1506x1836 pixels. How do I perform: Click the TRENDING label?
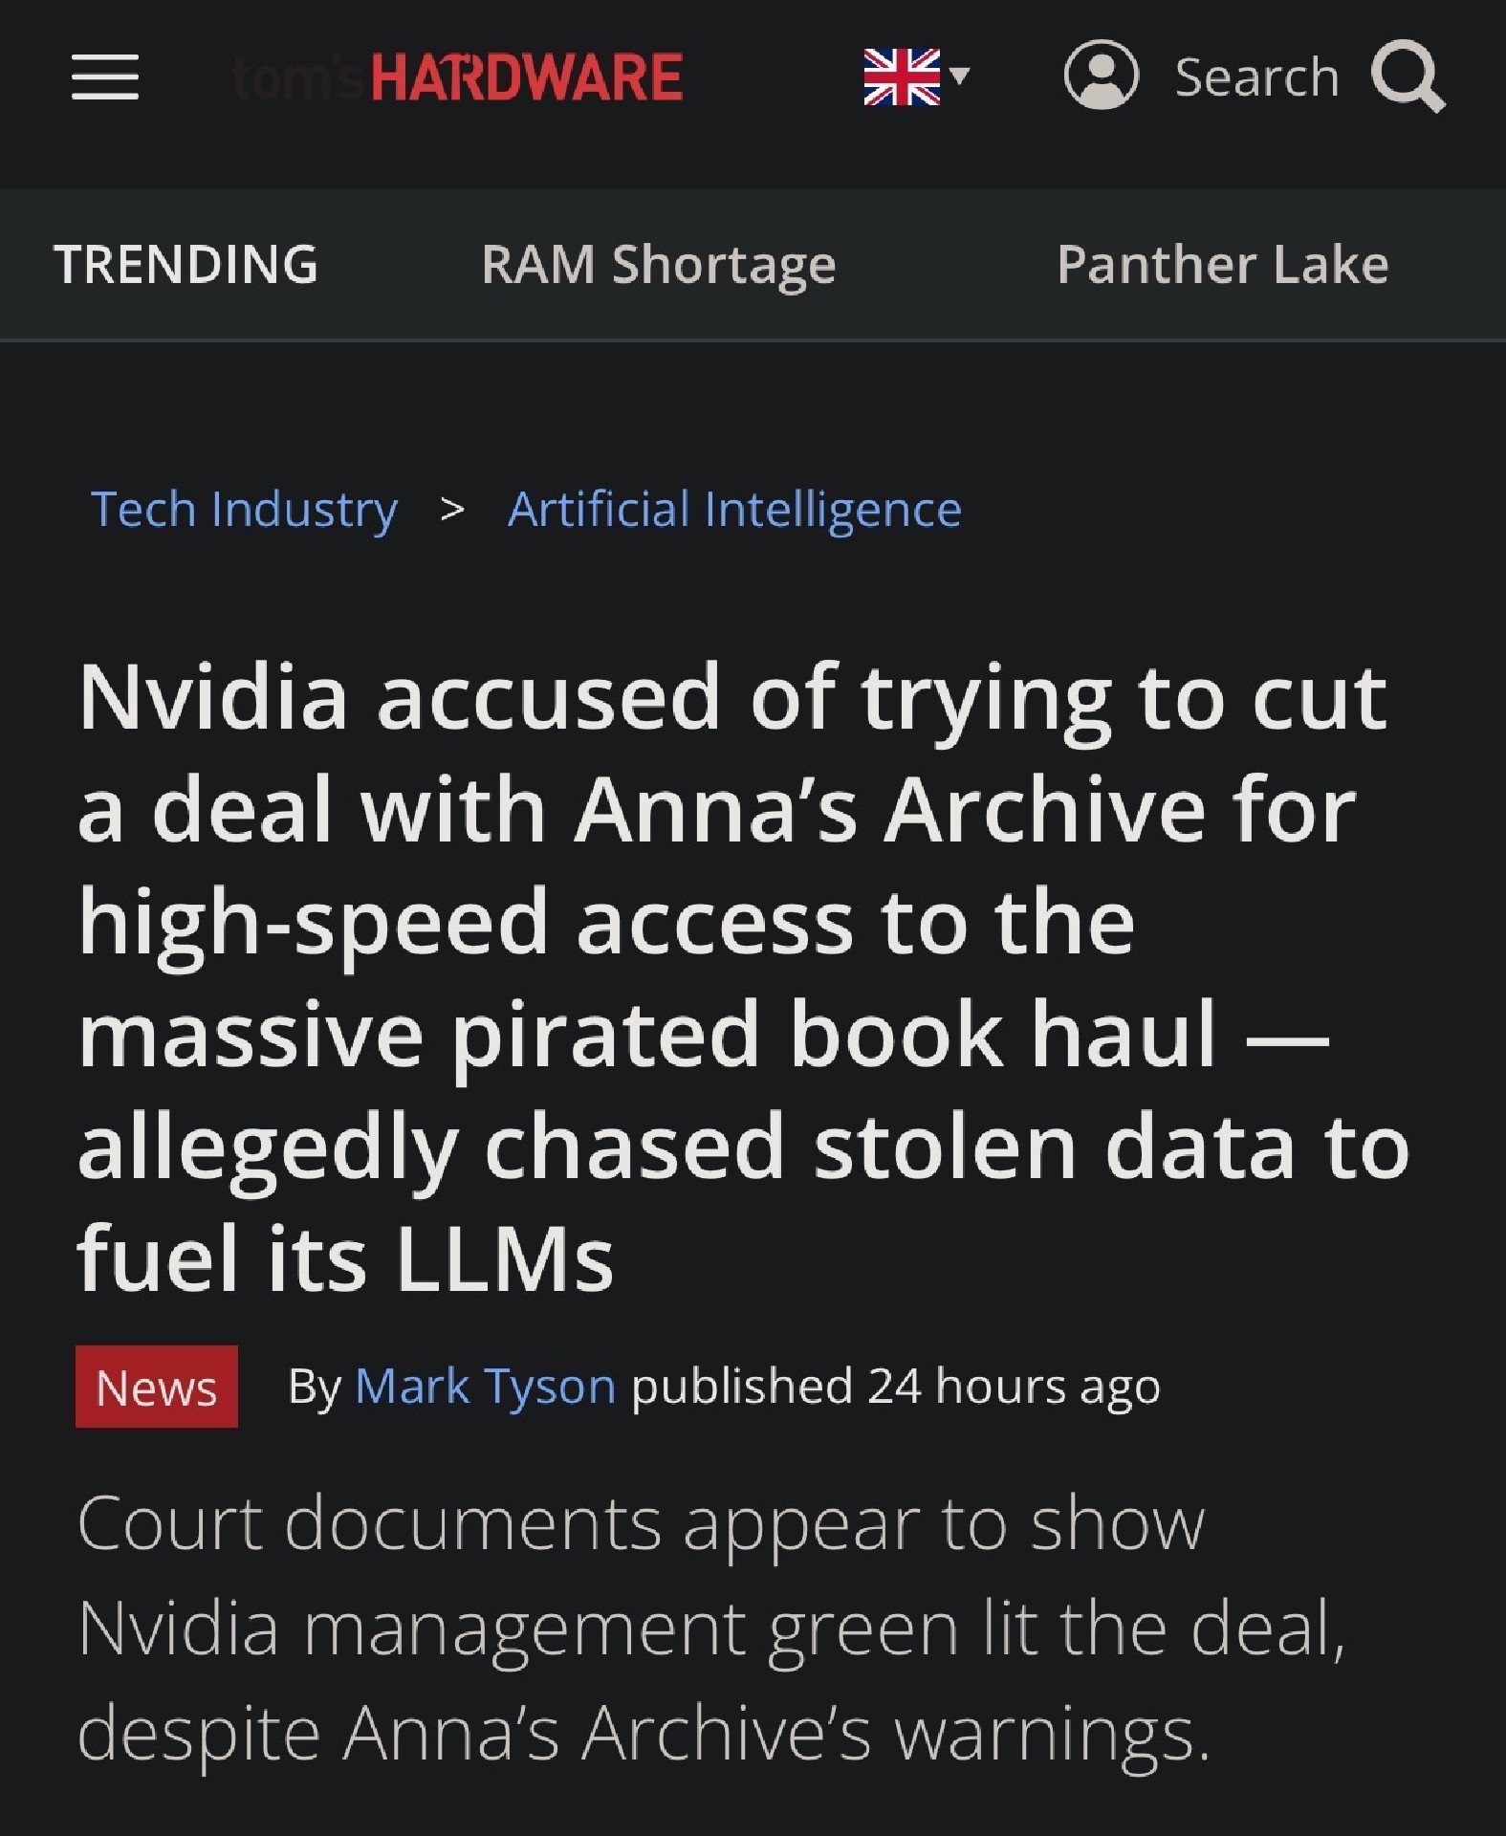tap(186, 265)
